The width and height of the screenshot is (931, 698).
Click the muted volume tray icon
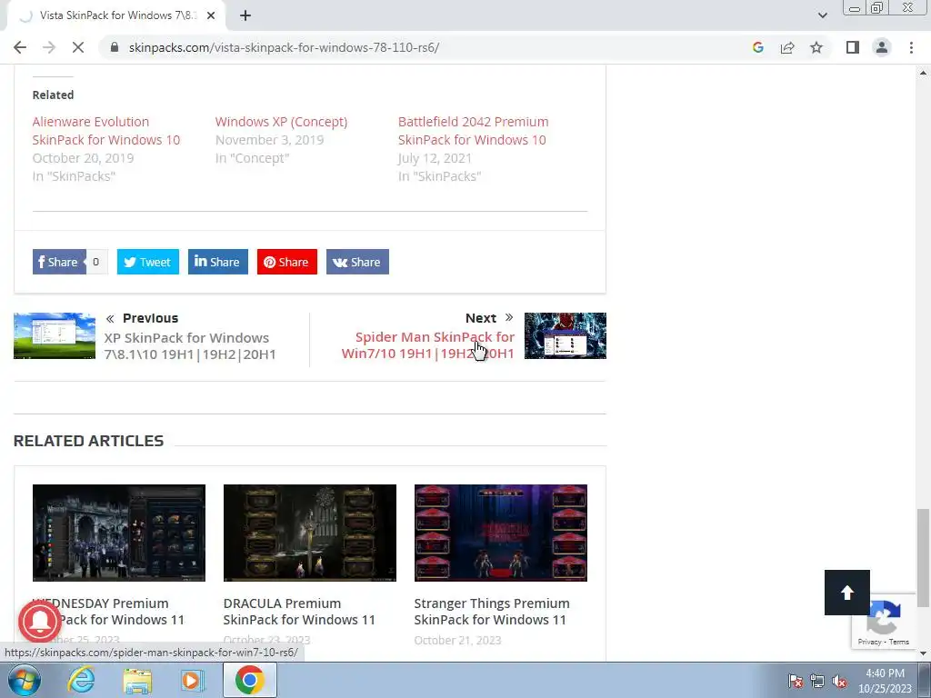tap(839, 681)
